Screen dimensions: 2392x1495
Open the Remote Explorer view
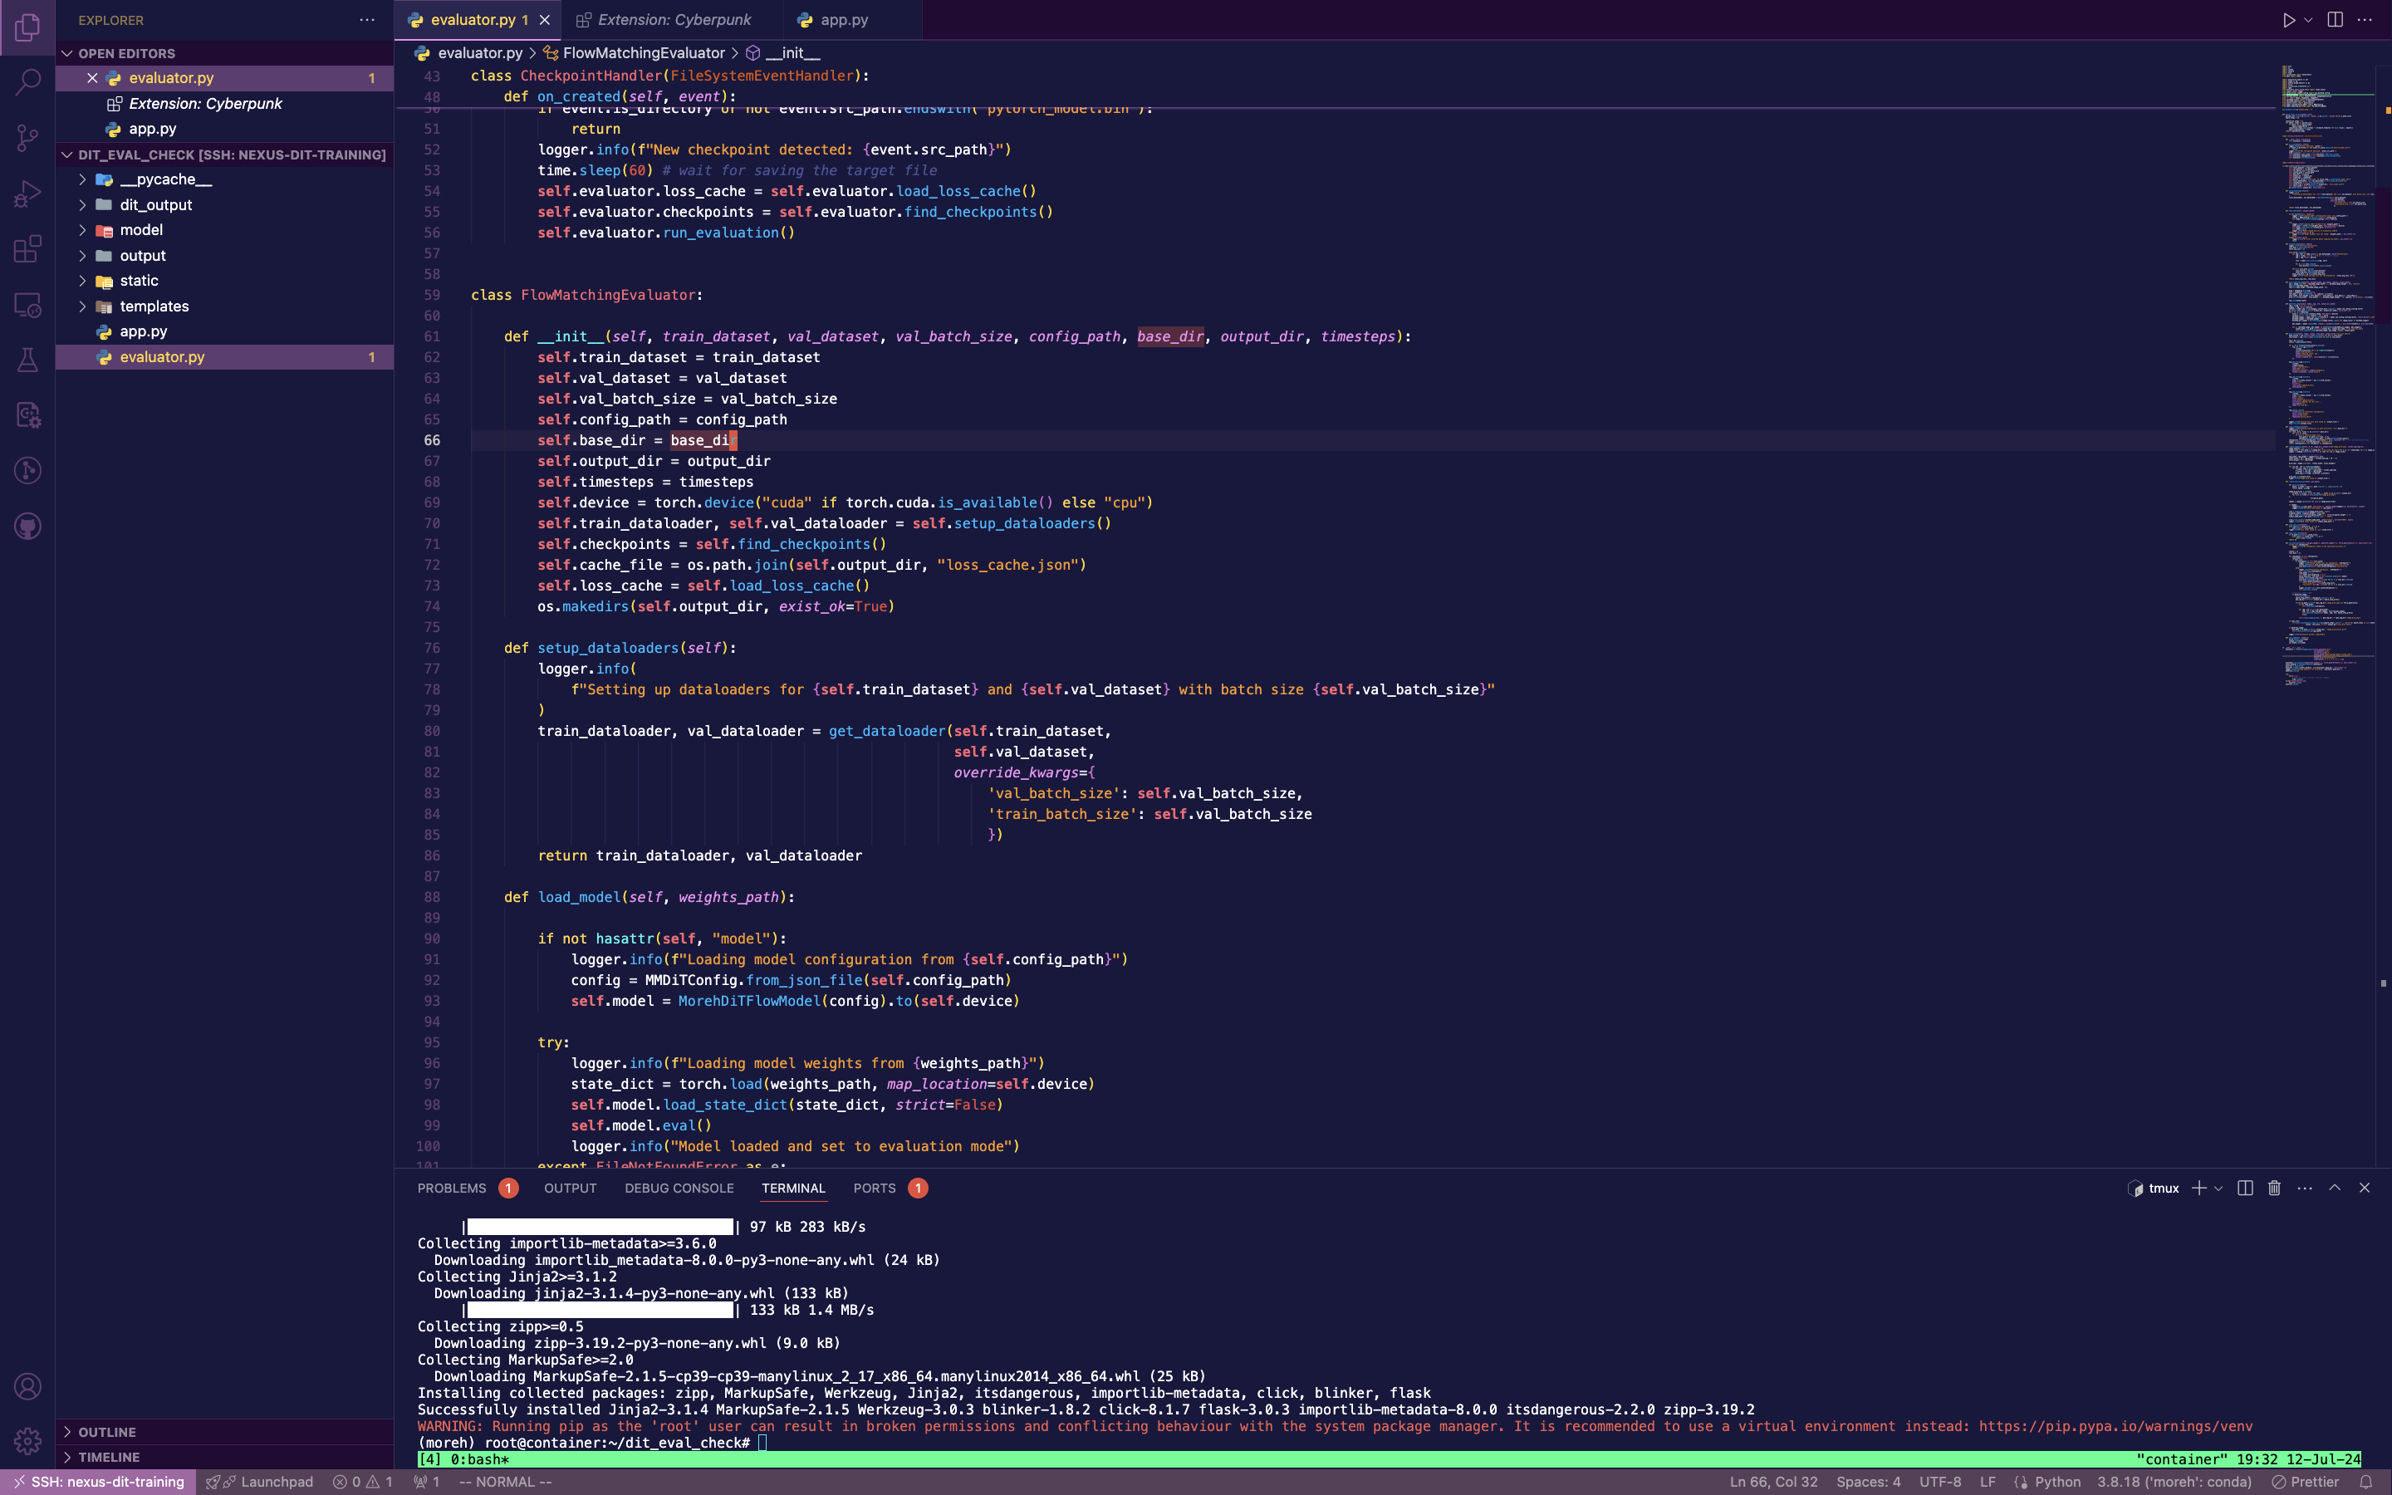27,305
